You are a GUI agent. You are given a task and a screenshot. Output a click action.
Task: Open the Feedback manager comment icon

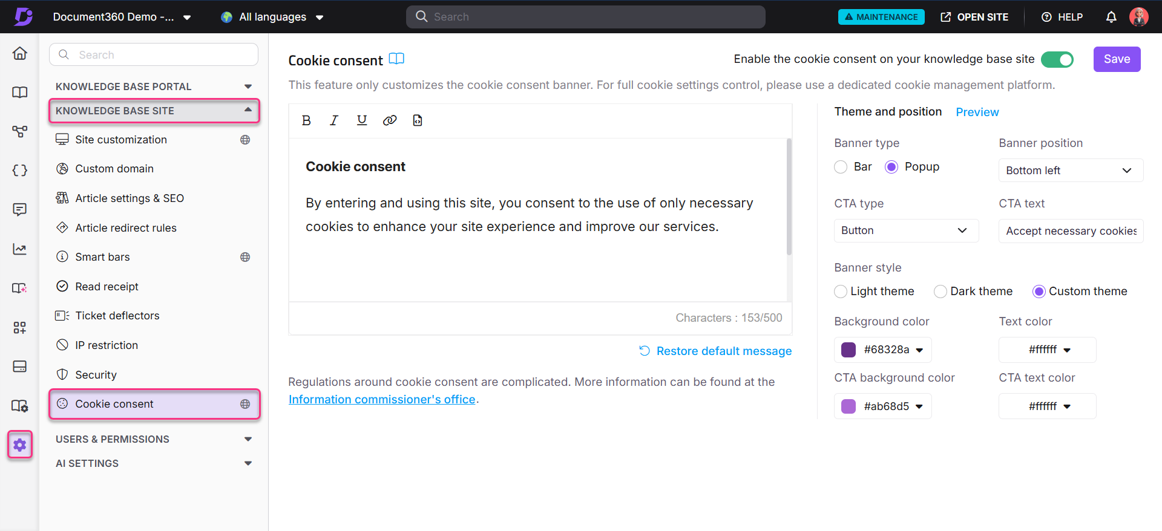(x=20, y=209)
